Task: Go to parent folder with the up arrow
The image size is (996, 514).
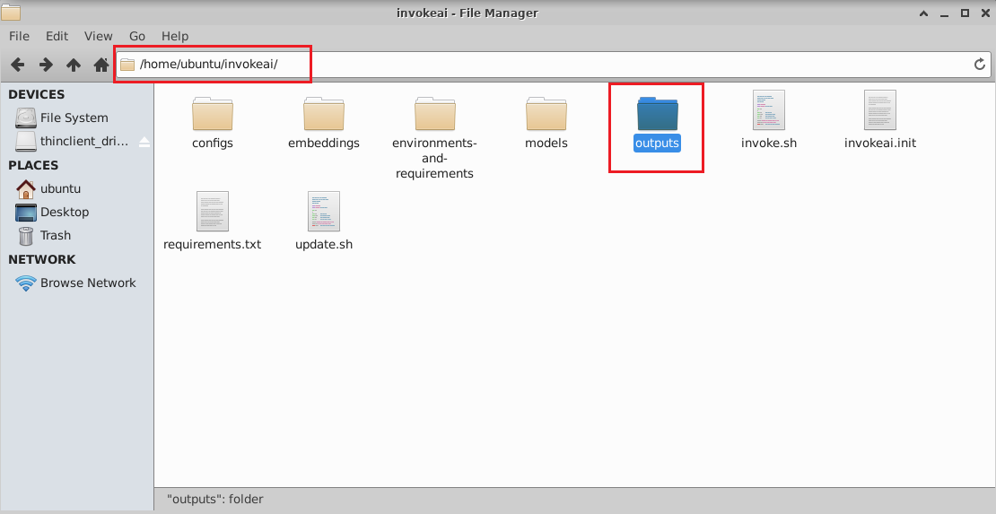Action: (74, 65)
